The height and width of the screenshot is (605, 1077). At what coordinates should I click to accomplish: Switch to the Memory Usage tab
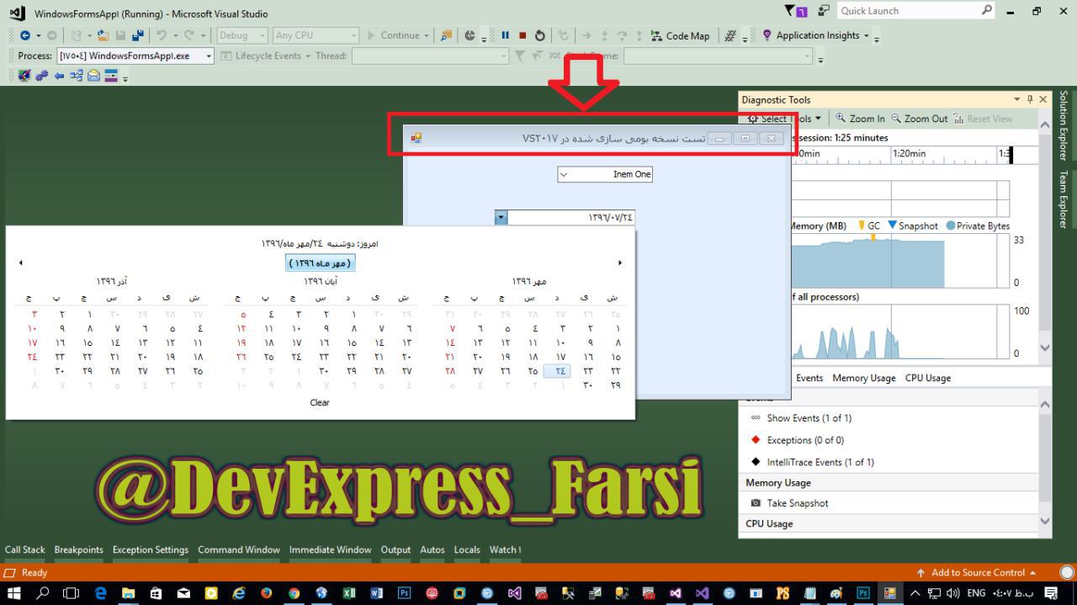[863, 378]
